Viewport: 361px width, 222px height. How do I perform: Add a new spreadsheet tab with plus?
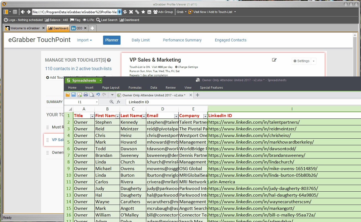(198, 95)
